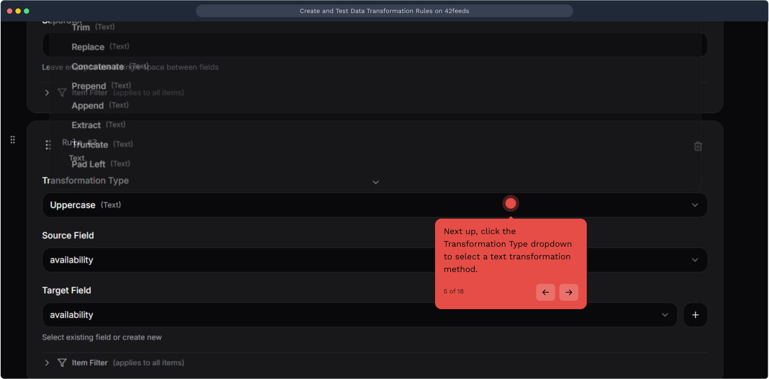Click the left sidebar grip icon

click(x=13, y=140)
